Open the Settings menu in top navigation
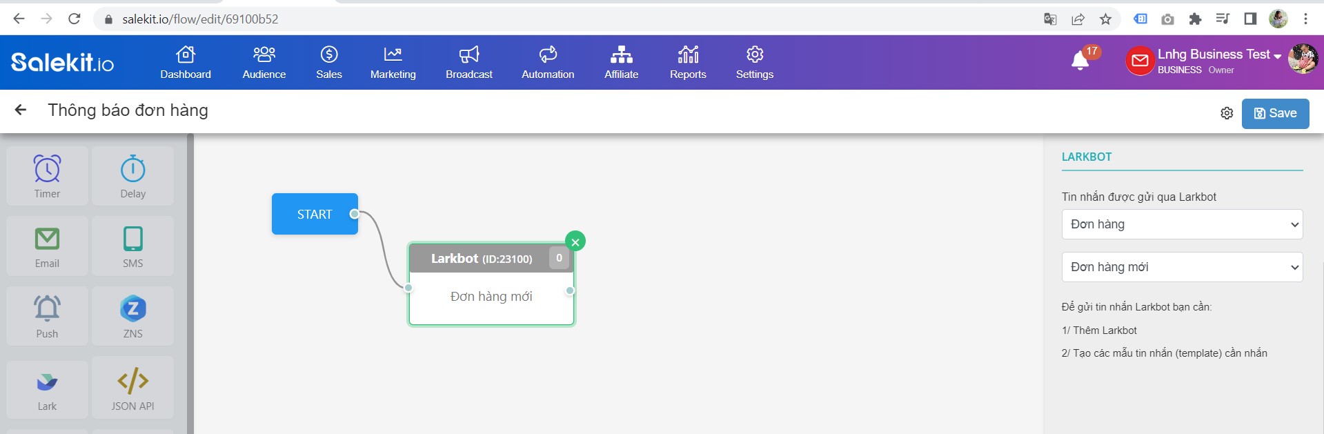 (755, 63)
